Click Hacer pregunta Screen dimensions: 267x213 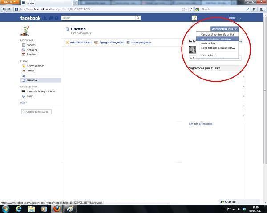tap(141, 43)
